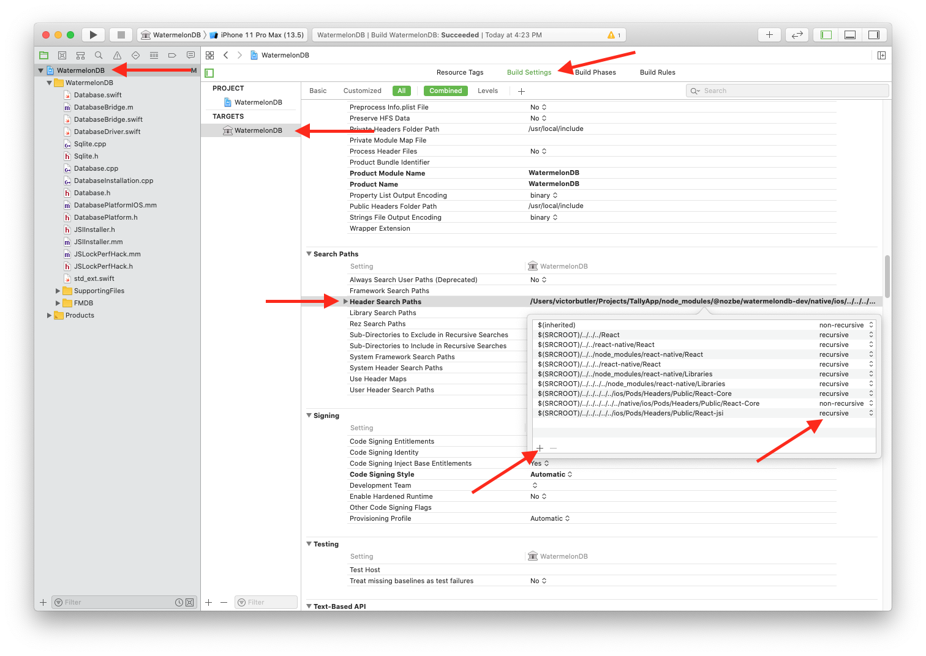
Task: Collapse the Search Paths section
Action: [309, 253]
